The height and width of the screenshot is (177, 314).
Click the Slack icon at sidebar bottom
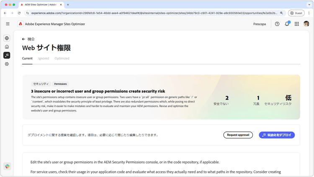tap(7, 166)
